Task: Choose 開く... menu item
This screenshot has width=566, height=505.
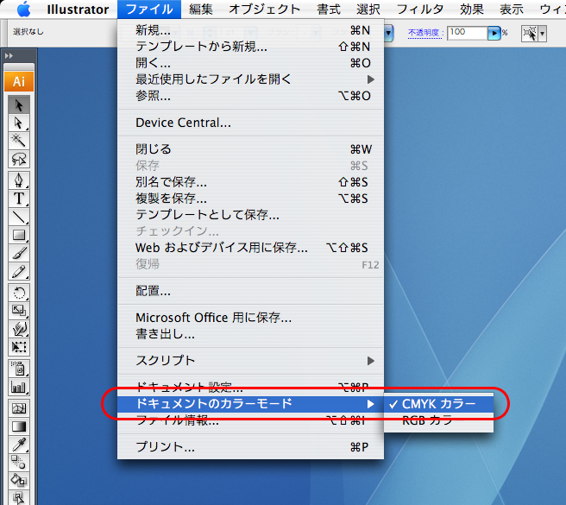Action: 250,63
